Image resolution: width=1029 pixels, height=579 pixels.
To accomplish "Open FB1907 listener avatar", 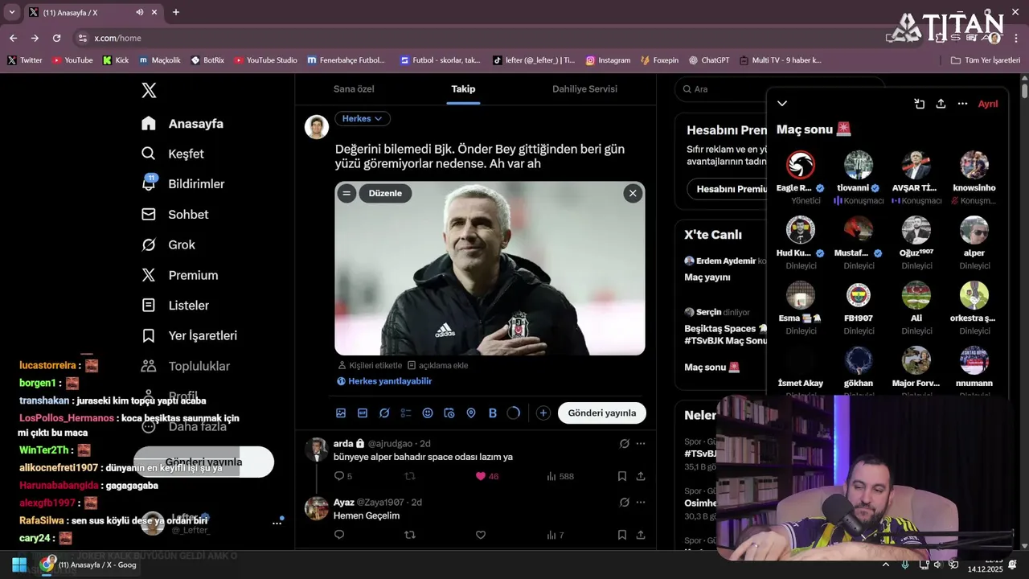I will click(859, 295).
